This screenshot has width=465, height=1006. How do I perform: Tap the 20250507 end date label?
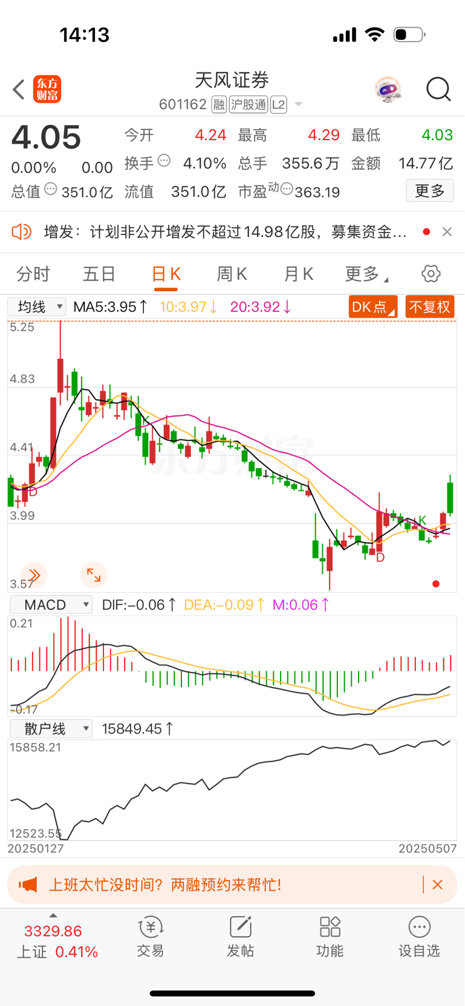(x=428, y=848)
